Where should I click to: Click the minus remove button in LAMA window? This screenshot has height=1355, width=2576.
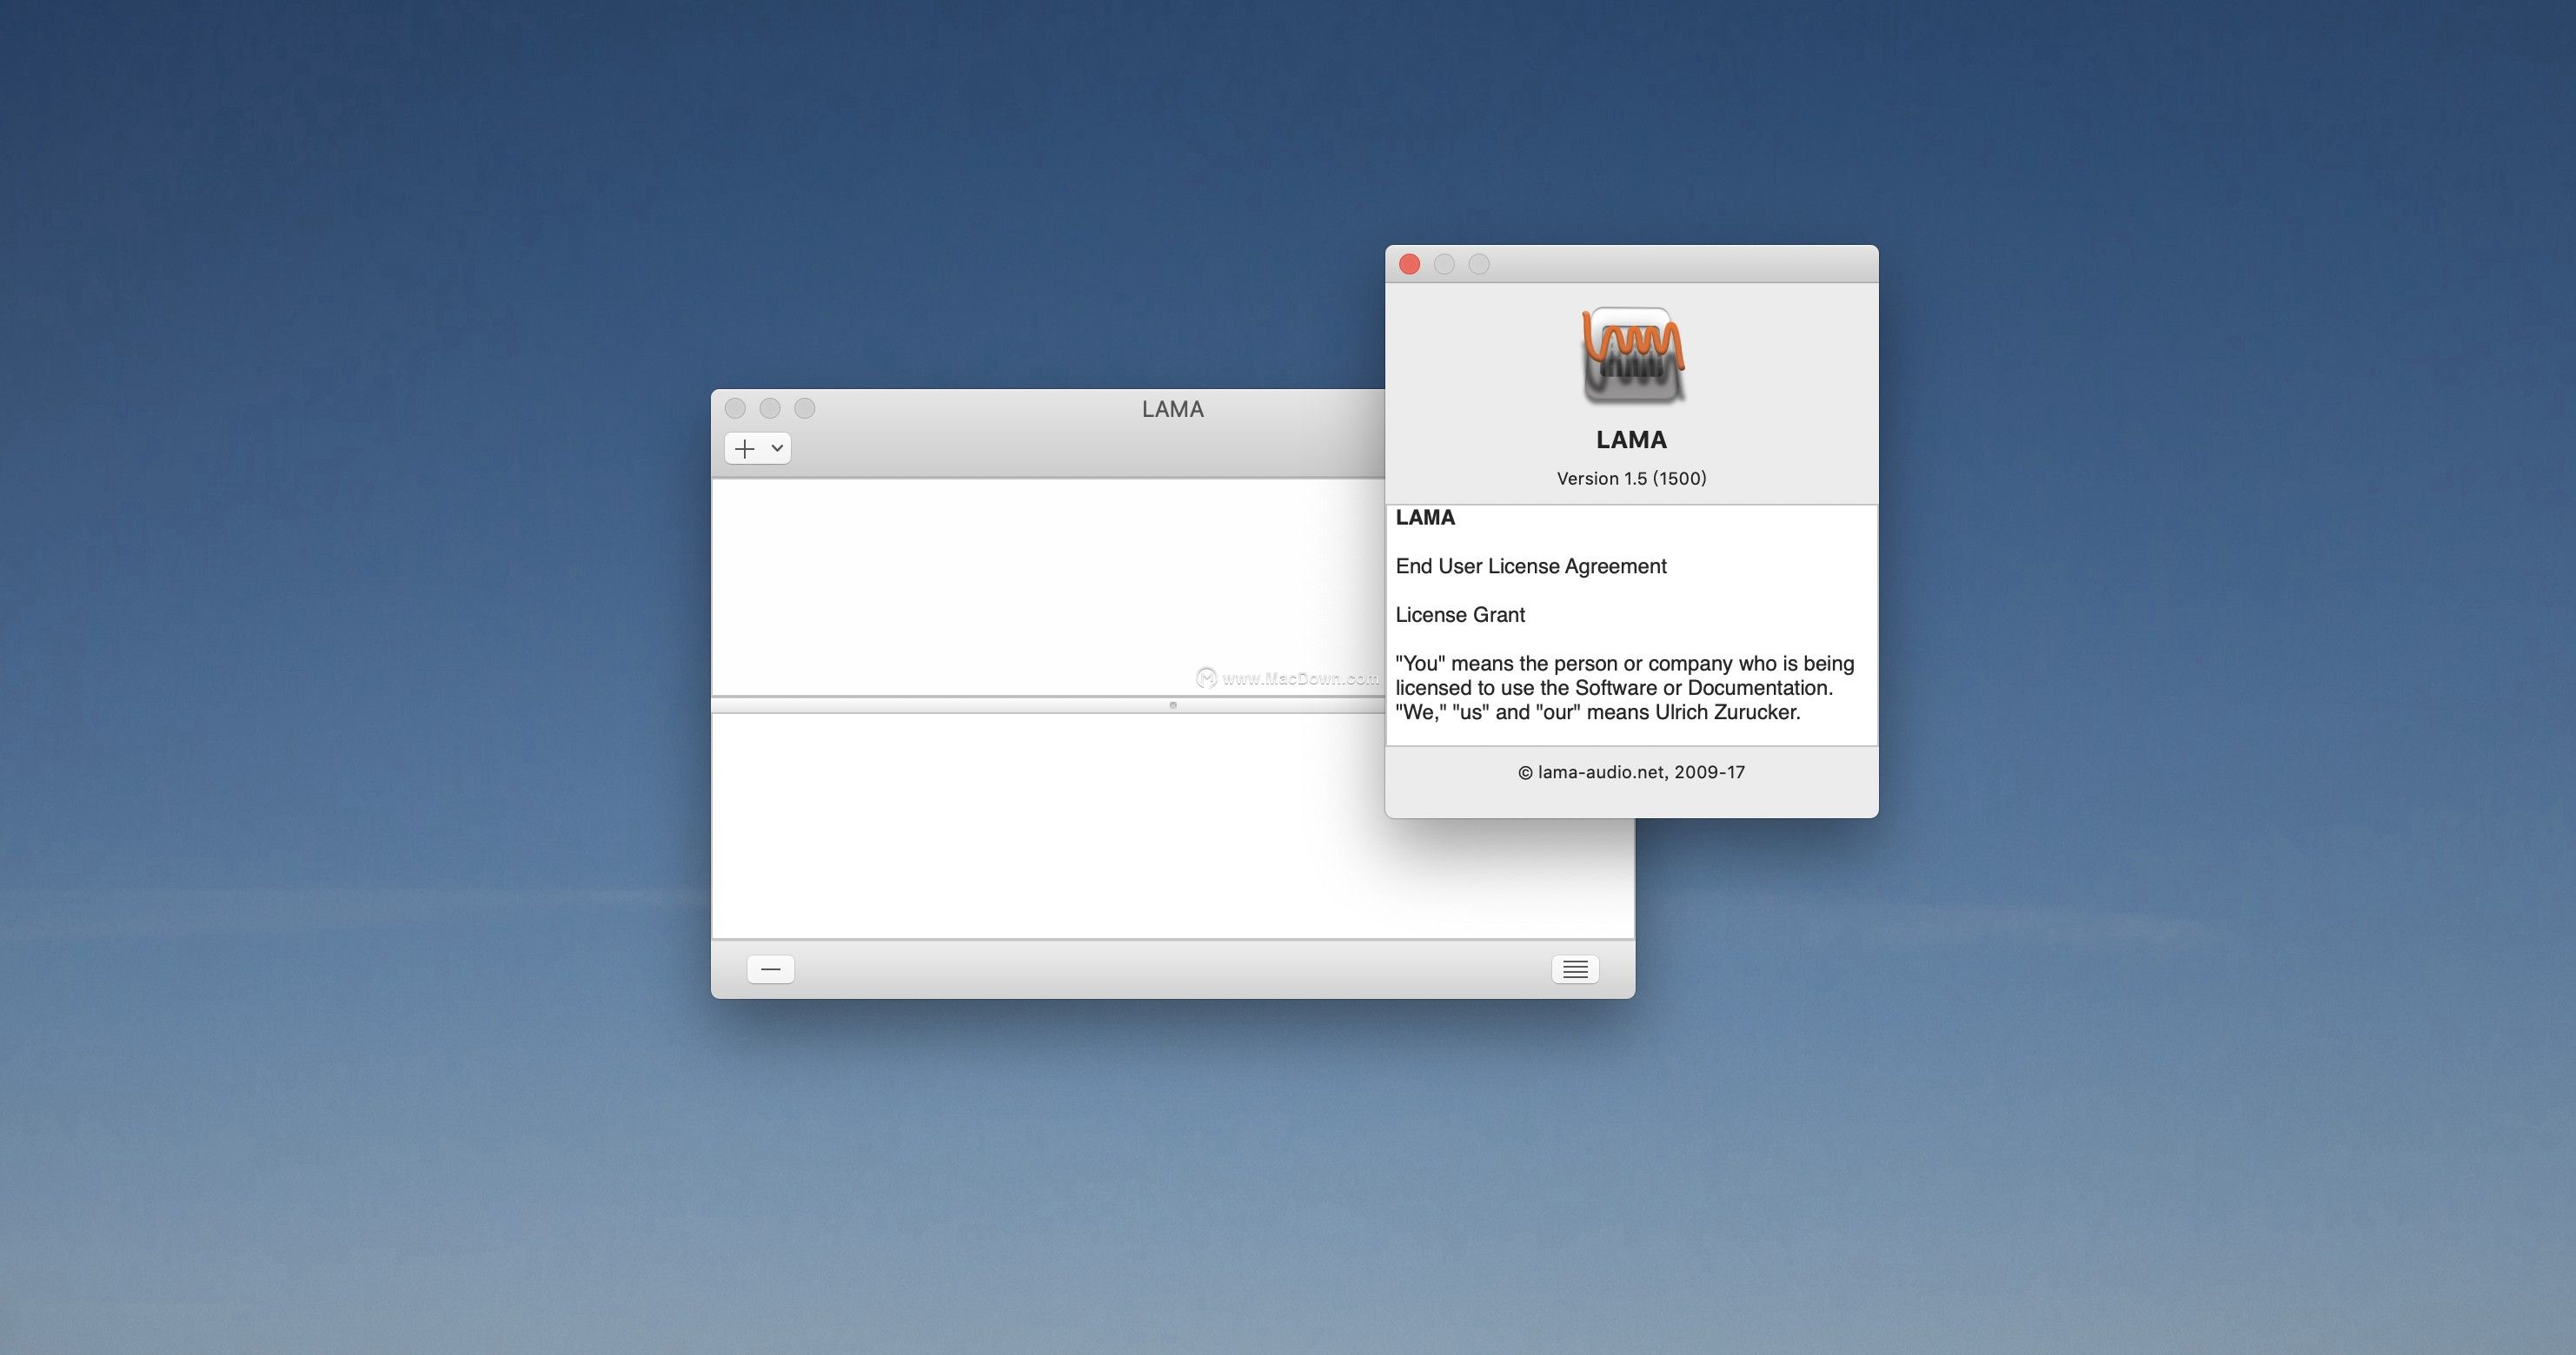771,969
